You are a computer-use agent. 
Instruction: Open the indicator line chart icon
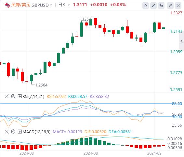146,6
